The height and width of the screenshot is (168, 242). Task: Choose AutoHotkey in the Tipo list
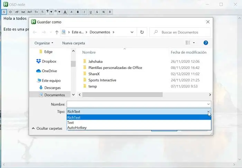(139, 128)
